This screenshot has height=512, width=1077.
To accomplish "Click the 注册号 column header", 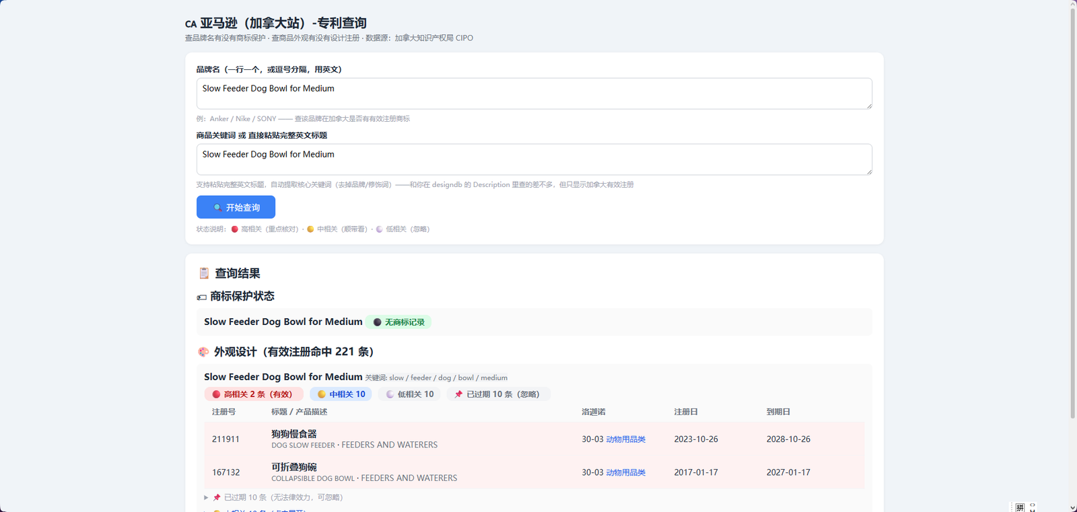I will 223,412.
